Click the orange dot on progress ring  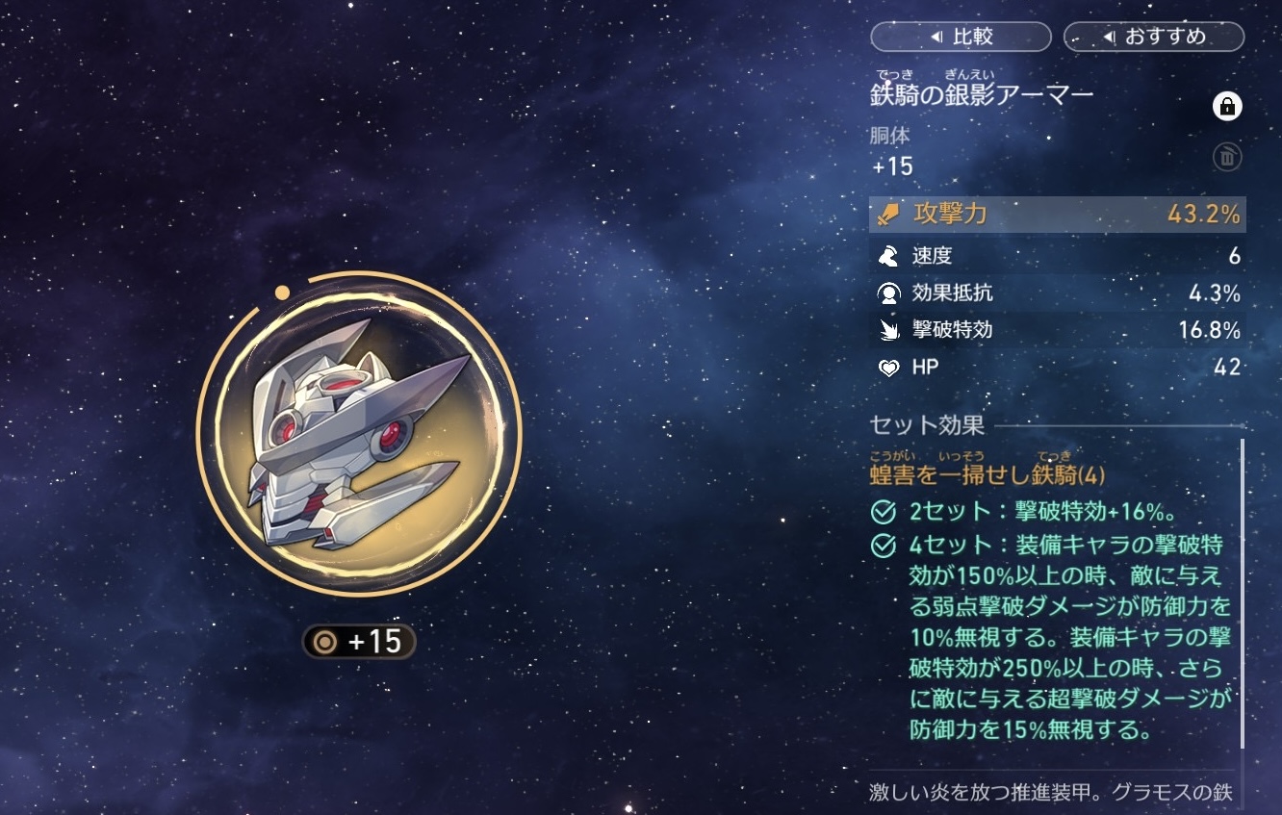(x=282, y=293)
